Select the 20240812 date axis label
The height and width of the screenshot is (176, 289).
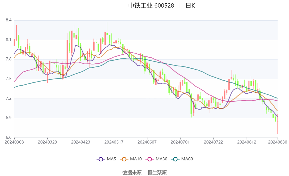[x=247, y=142]
